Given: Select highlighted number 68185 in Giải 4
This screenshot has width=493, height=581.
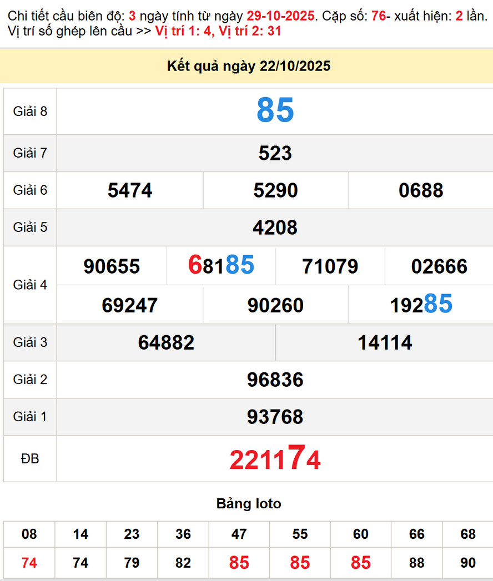Looking at the screenshot, I should [x=221, y=265].
